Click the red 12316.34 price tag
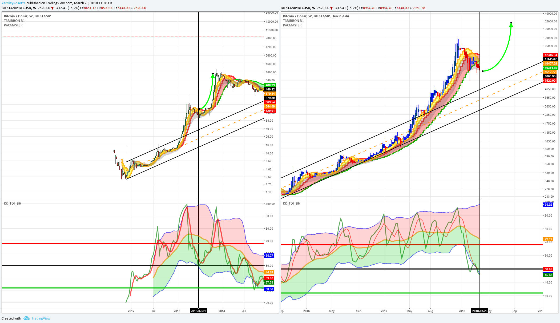560x323 pixels. point(550,55)
